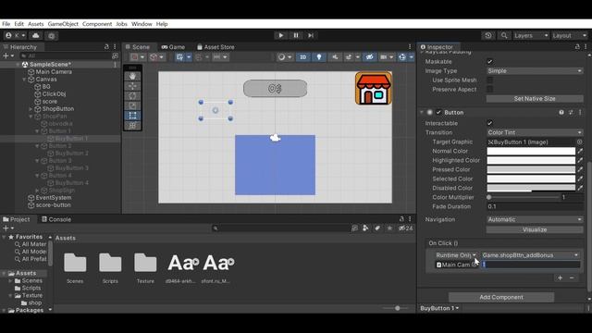Open the GameObject menu
Viewport: 592px width, 333px height.
pos(63,24)
